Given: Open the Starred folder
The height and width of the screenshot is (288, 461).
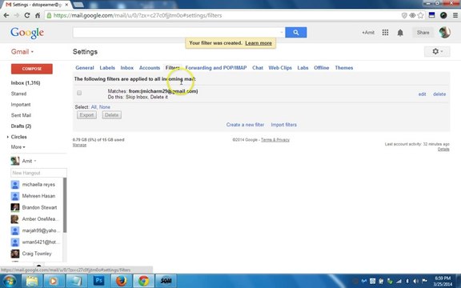Looking at the screenshot, I should pyautogui.click(x=19, y=94).
